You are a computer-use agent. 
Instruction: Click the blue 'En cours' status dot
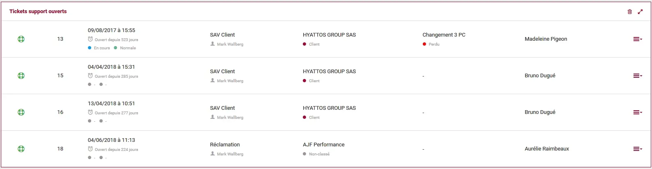pyautogui.click(x=90, y=48)
